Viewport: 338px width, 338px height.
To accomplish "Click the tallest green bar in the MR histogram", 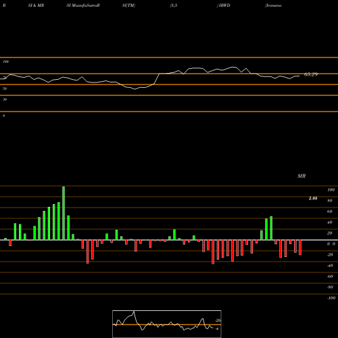I will [64, 213].
